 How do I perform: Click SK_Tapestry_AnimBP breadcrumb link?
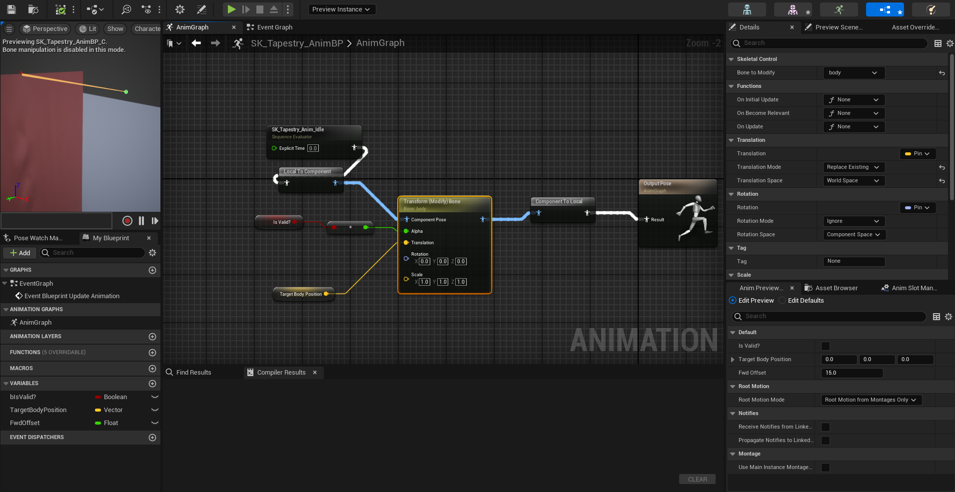(297, 43)
